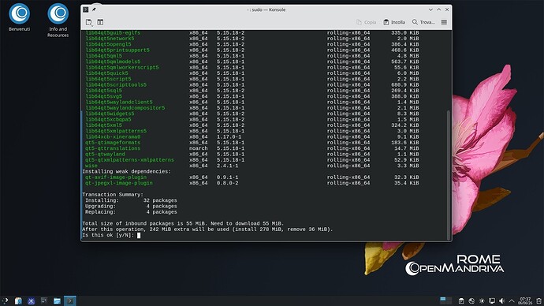Switch desktops using the virtual desktop pager
Viewport: 544px width, 306px height.
445,300
